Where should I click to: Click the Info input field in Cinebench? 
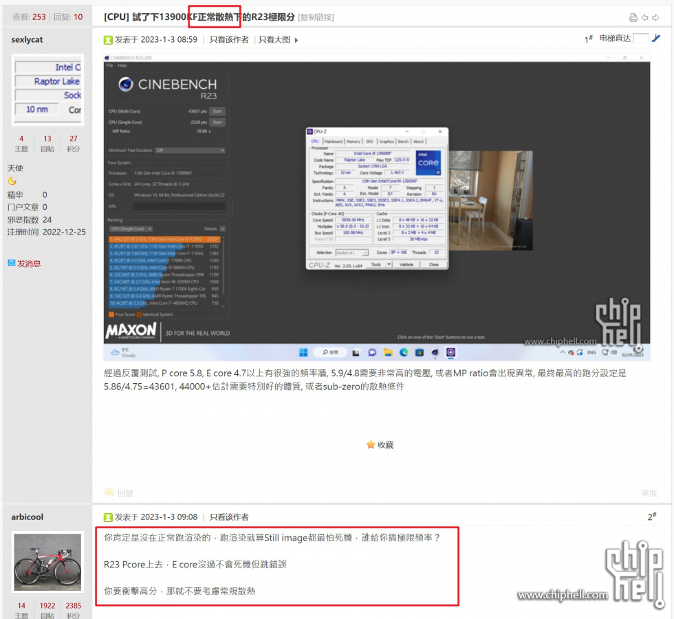tap(180, 206)
